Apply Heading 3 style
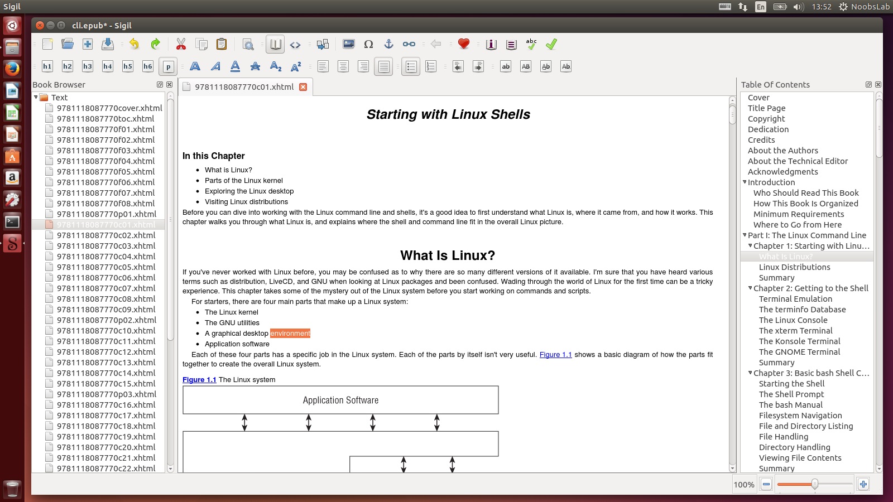Screen dimensions: 893x502 tap(88, 66)
